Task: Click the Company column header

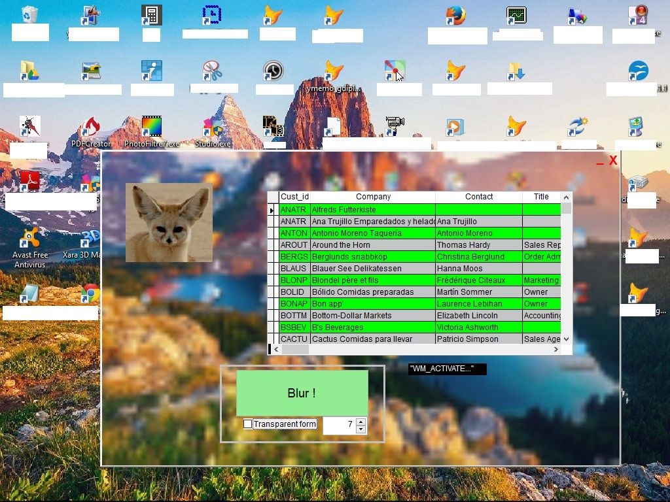Action: (373, 196)
